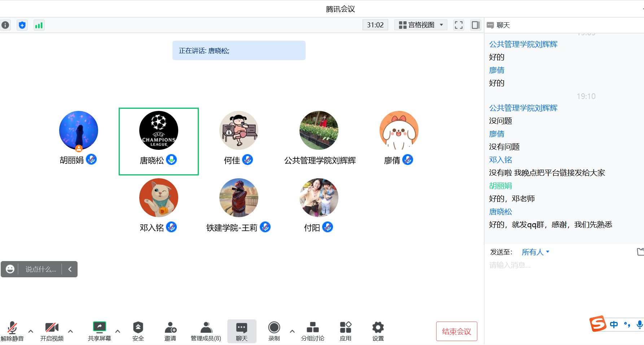The height and width of the screenshot is (345, 644).
Task: Expand the send-to 所有人 recipient dropdown
Action: 535,252
